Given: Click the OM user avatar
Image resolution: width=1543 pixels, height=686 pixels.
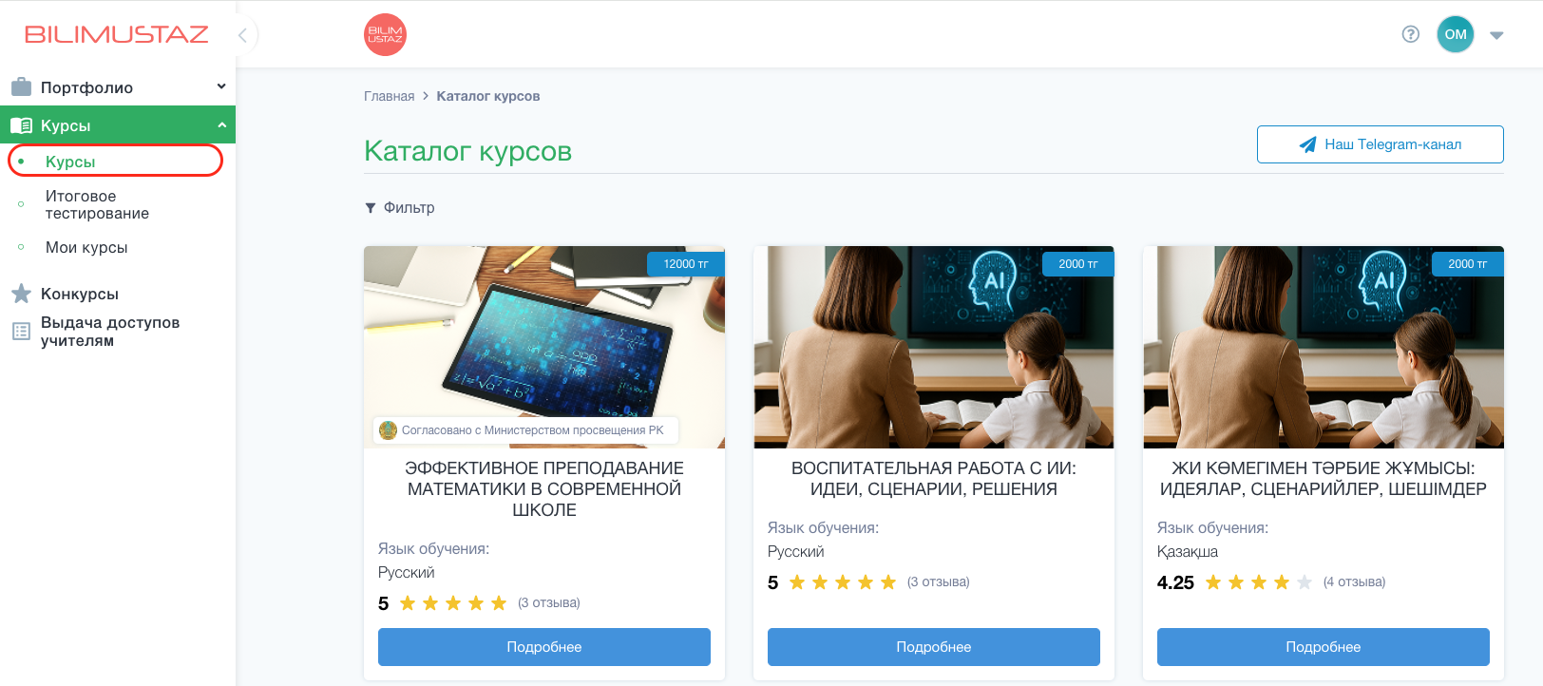Looking at the screenshot, I should (x=1455, y=34).
